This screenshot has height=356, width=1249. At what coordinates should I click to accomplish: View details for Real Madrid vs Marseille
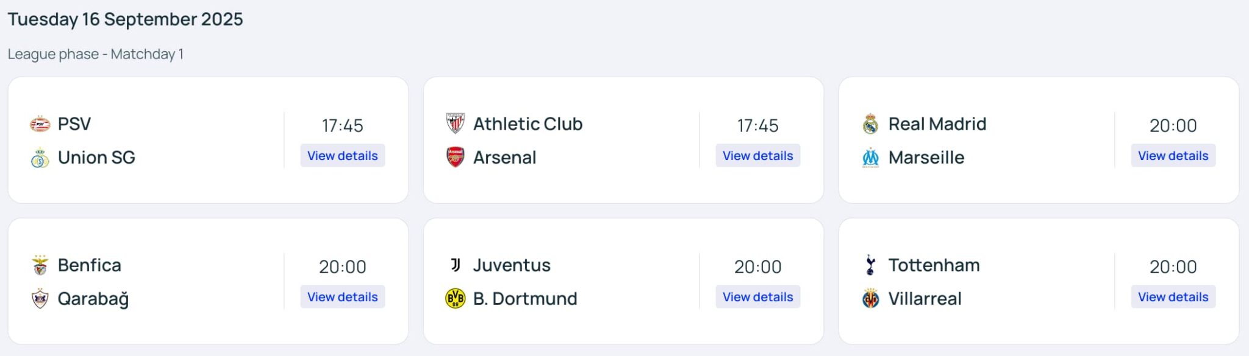(1173, 156)
